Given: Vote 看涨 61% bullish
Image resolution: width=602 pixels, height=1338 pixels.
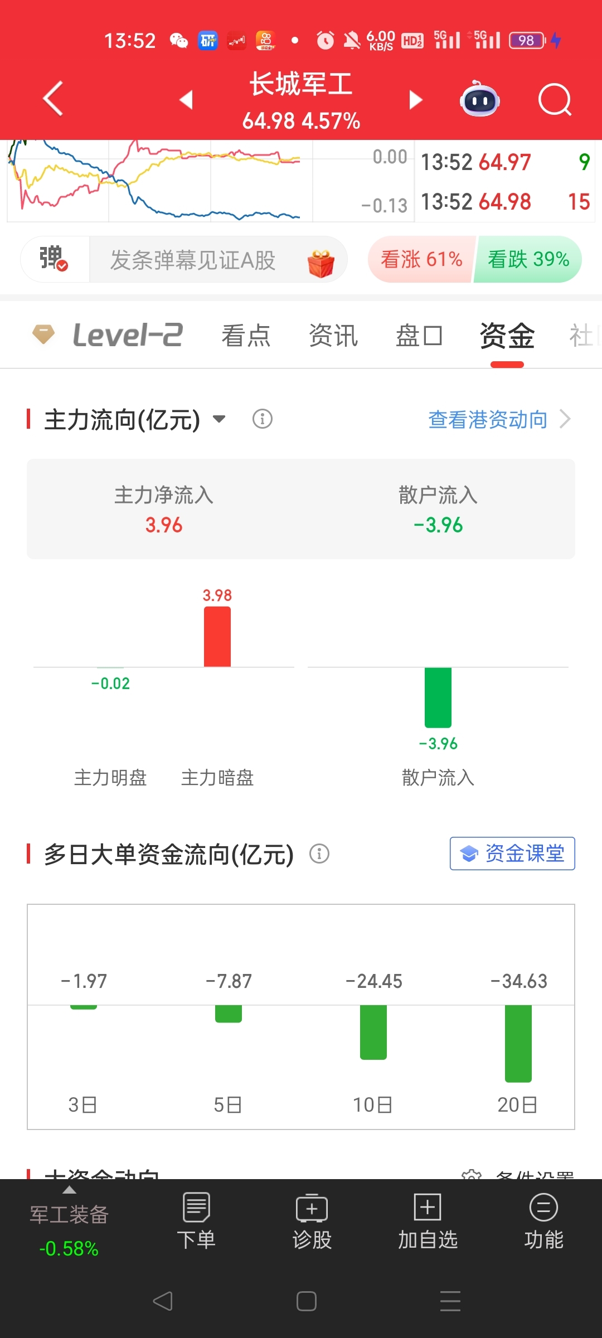Looking at the screenshot, I should (x=421, y=259).
